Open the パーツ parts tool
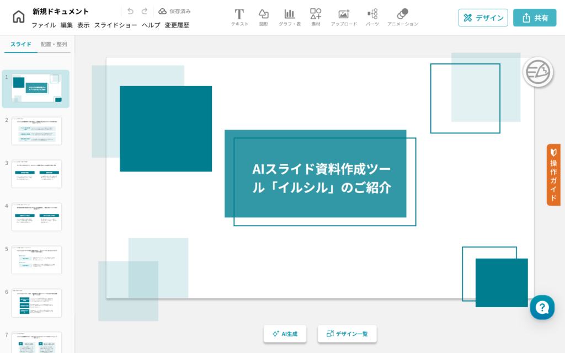Viewport: 565px width, 353px height. coord(372,17)
